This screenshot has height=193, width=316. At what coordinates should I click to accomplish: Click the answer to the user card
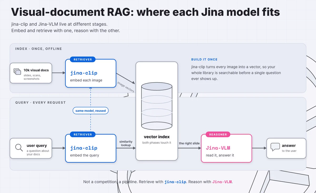[x=286, y=148]
